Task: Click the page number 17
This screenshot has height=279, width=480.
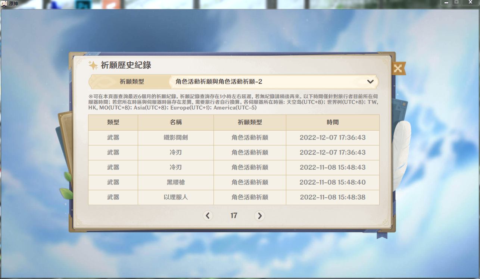Action: click(234, 216)
